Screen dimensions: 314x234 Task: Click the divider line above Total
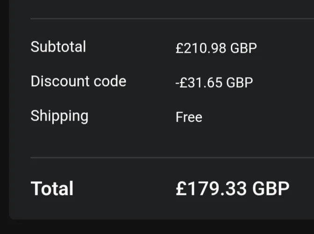click(168, 158)
